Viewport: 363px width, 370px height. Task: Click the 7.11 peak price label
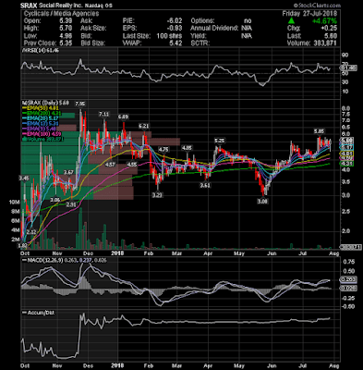pos(104,114)
